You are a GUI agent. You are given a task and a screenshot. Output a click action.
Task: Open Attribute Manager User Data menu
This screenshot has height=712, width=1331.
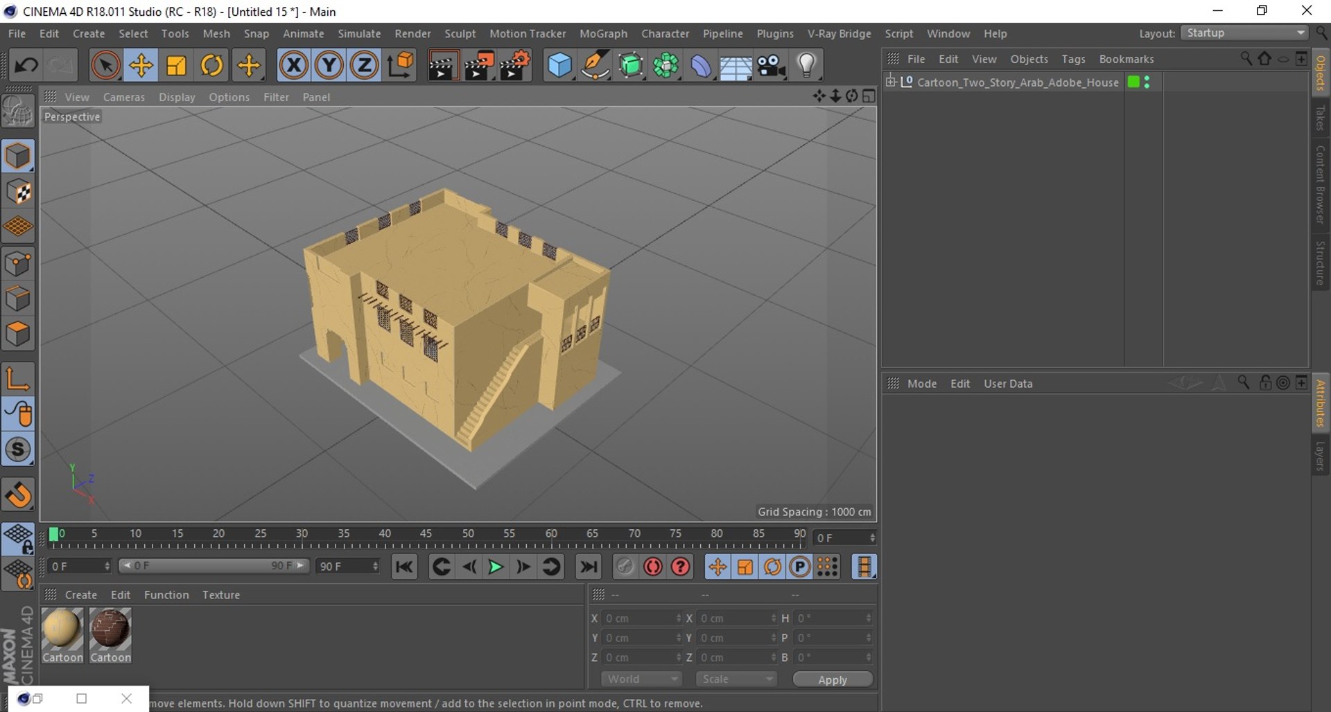[1008, 384]
